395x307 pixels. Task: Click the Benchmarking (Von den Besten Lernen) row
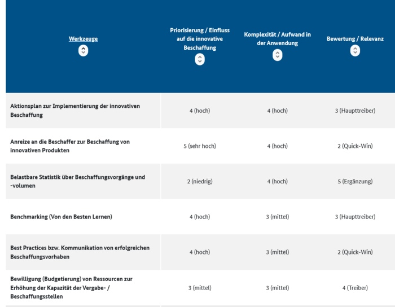click(61, 217)
